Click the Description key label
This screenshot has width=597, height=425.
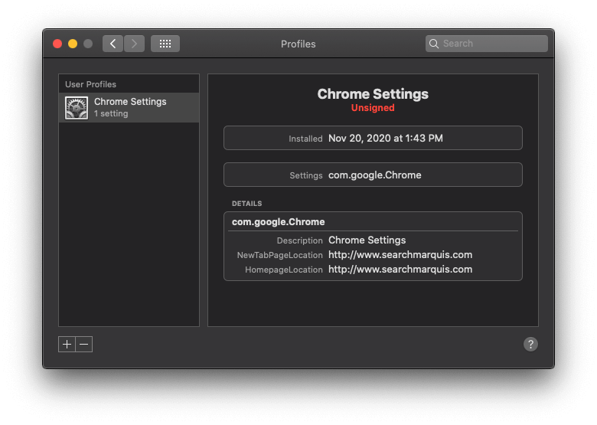click(299, 240)
